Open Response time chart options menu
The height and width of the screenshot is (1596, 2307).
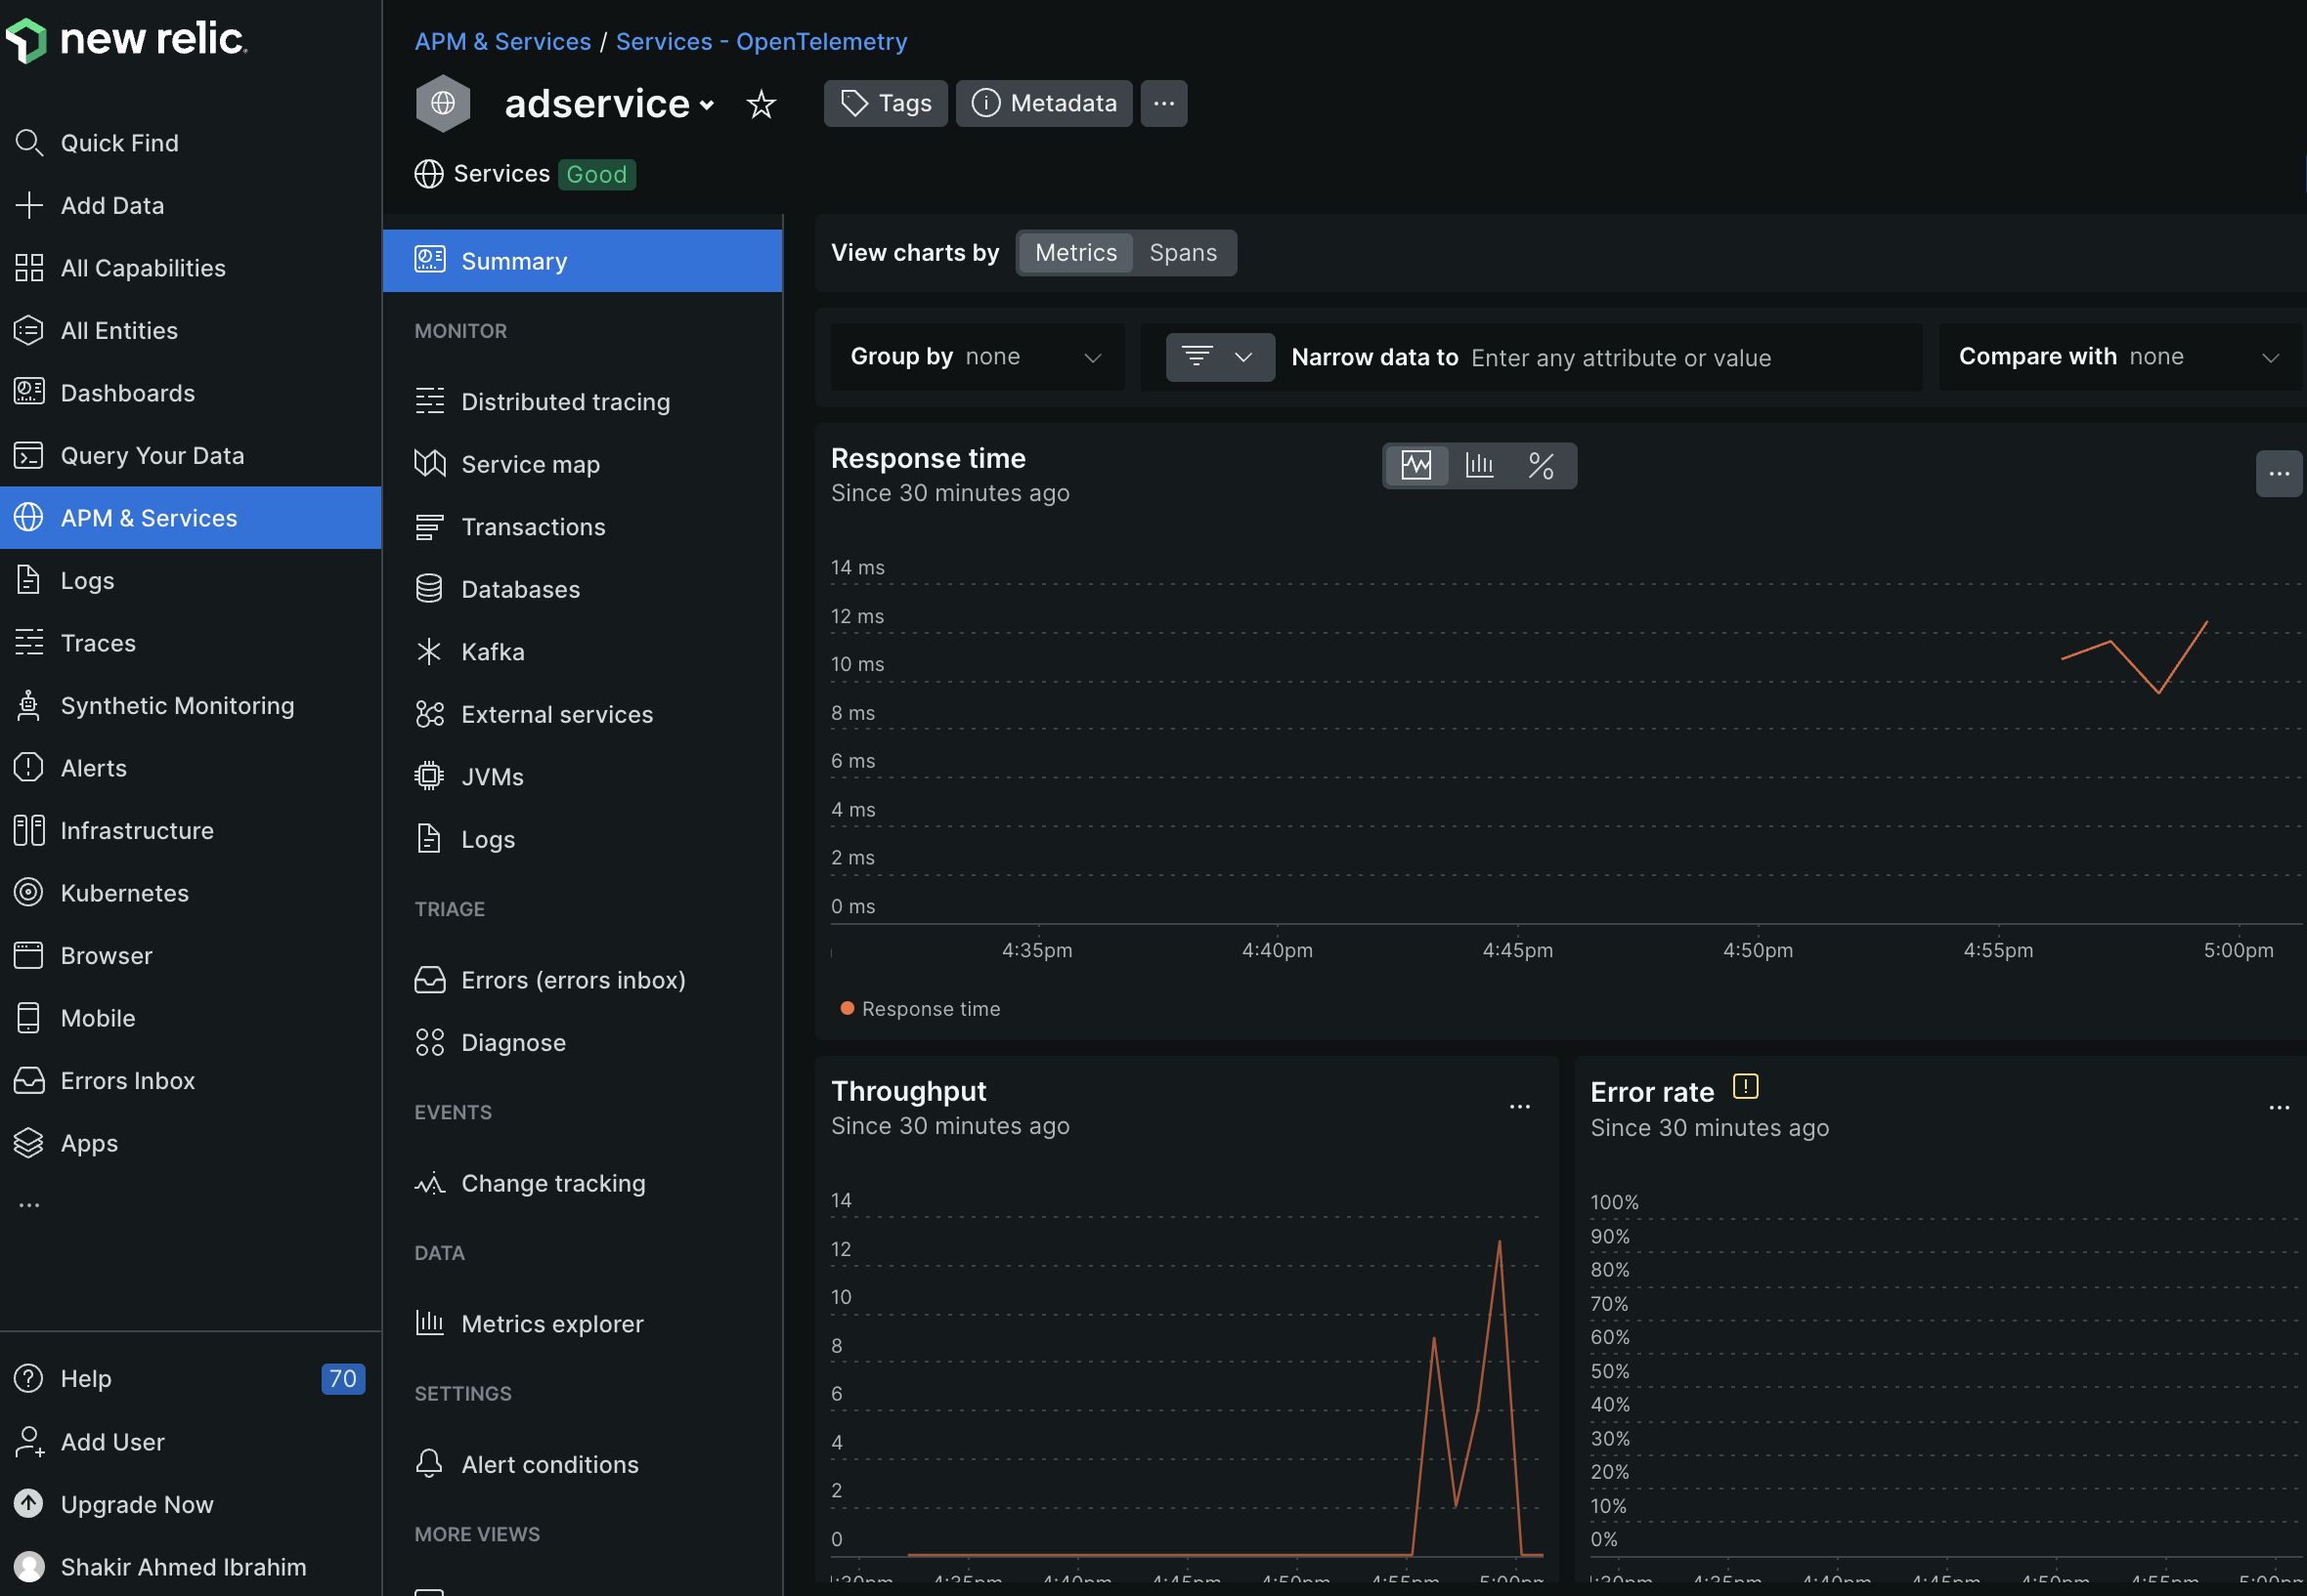[x=2279, y=474]
